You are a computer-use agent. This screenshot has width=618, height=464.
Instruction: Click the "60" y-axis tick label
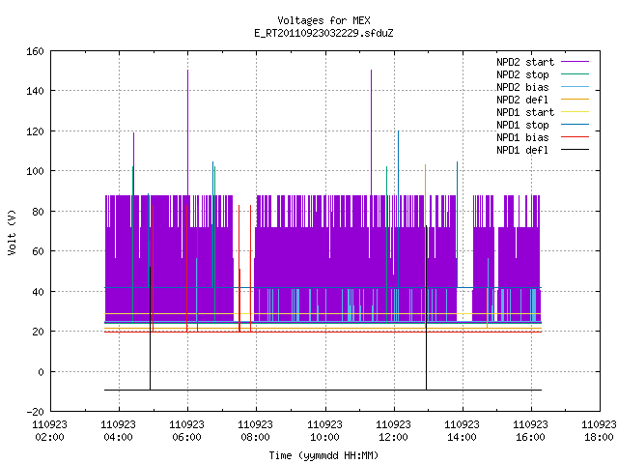(38, 251)
